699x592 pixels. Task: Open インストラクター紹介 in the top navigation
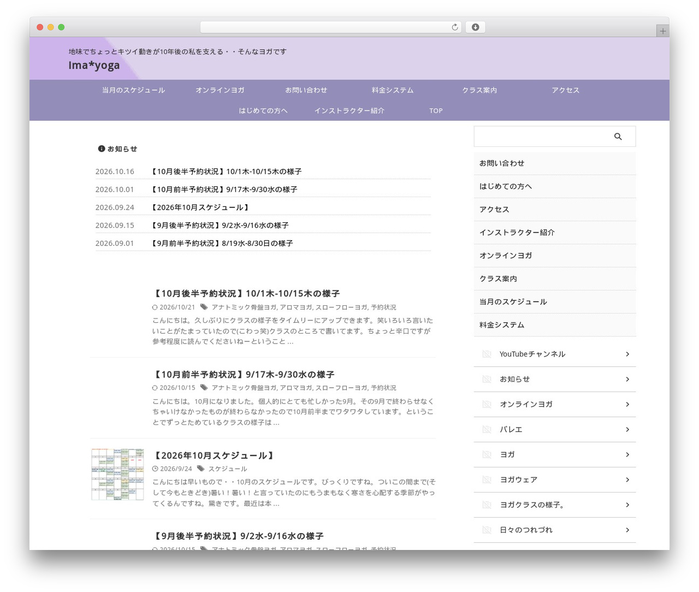coord(349,110)
